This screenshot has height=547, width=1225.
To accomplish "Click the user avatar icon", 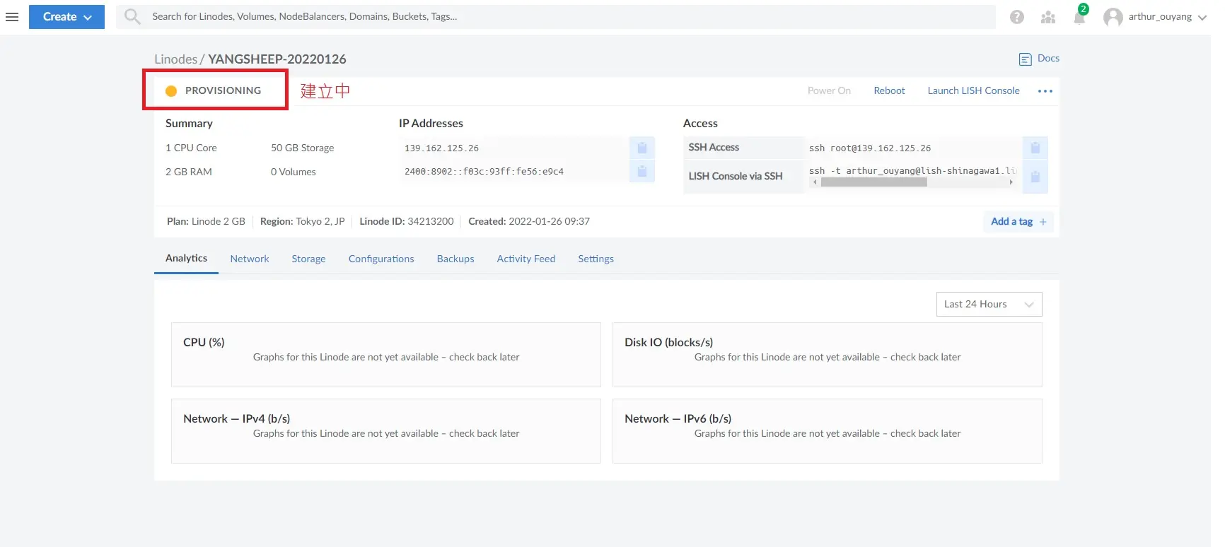I will click(x=1113, y=17).
